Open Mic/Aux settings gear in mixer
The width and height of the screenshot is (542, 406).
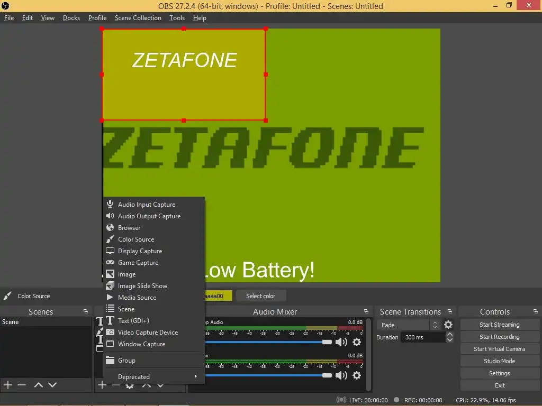pyautogui.click(x=356, y=375)
